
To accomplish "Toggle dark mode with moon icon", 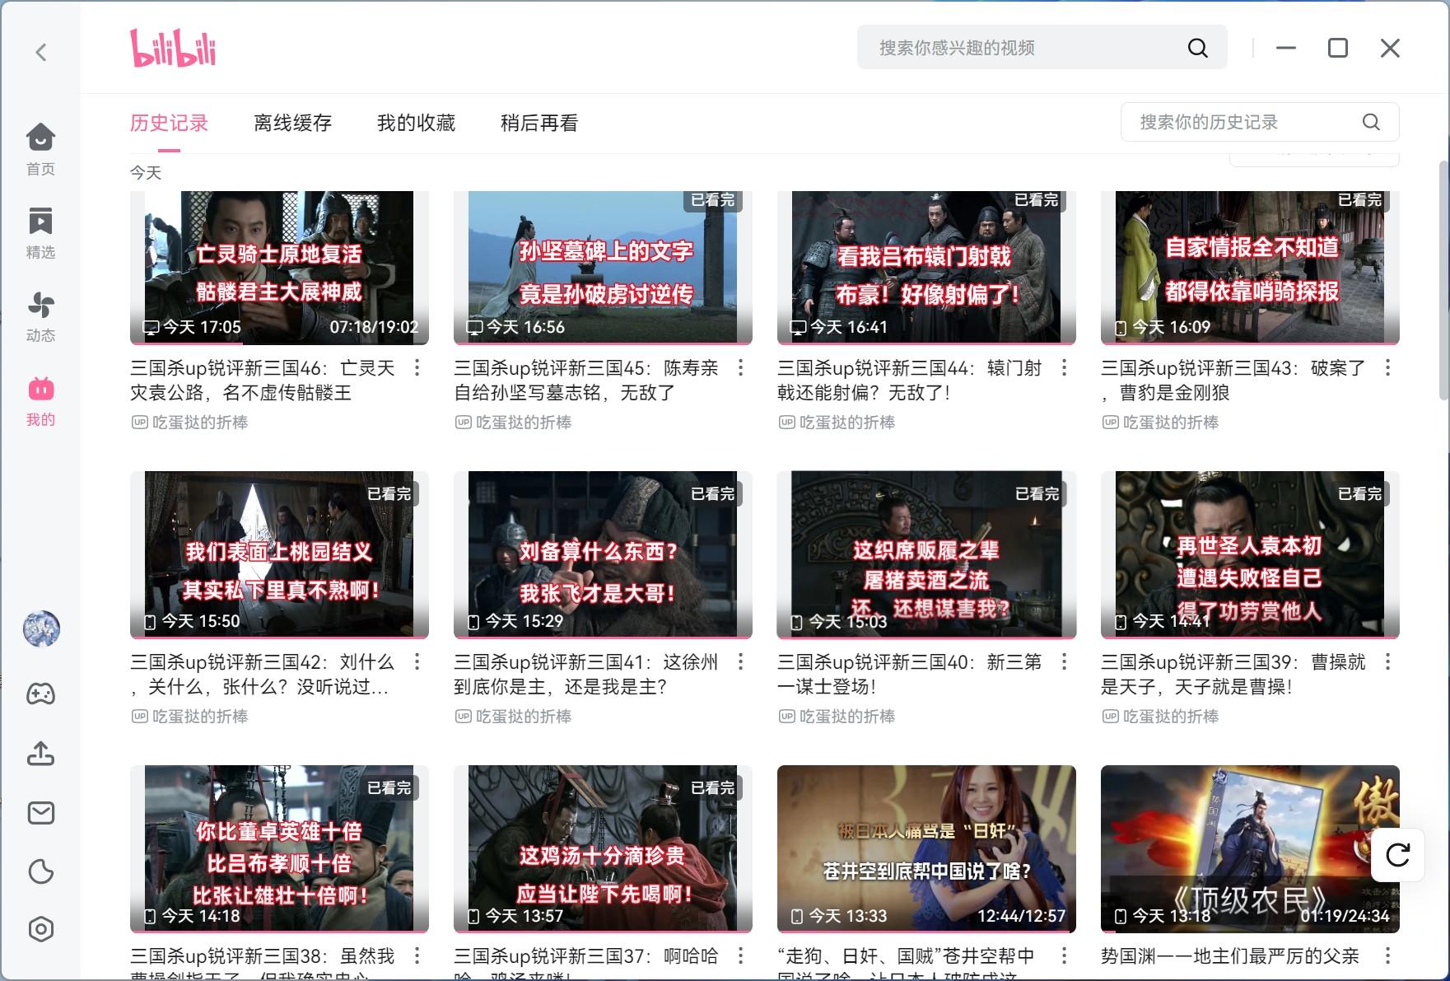I will coord(40,871).
